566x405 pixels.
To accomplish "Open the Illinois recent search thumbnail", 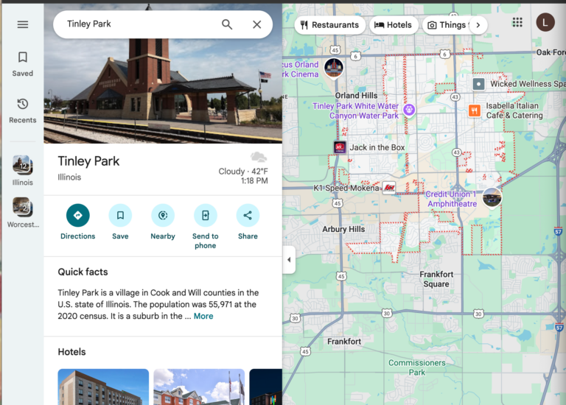I will coord(22,166).
